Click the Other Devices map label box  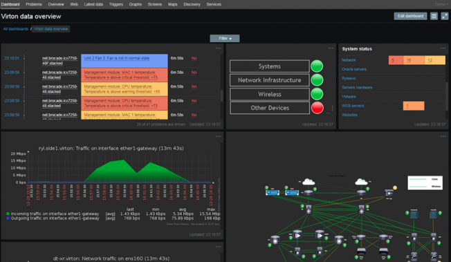tap(270, 108)
